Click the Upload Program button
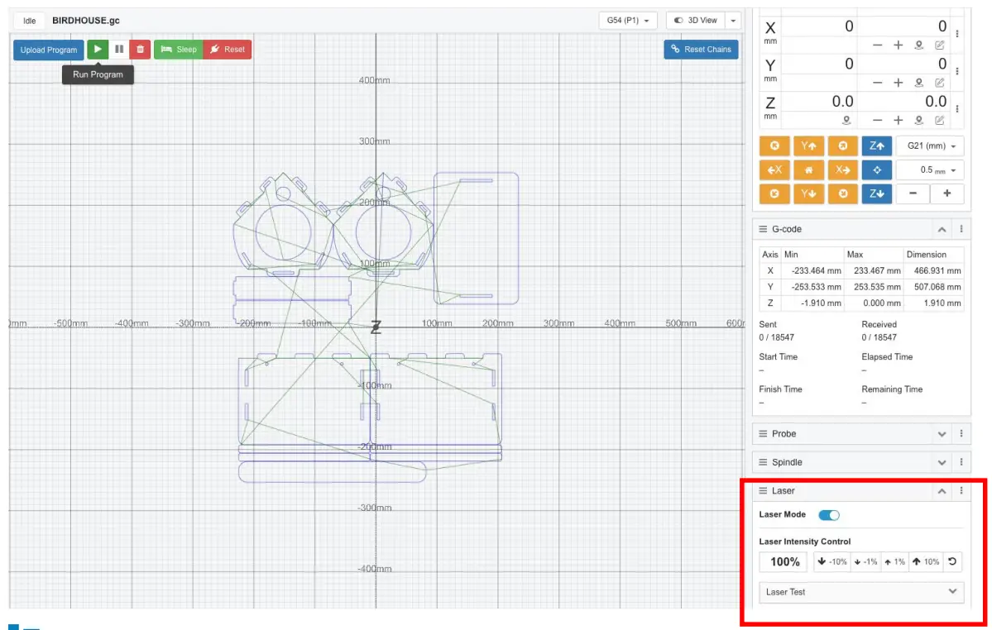The height and width of the screenshot is (630, 992). (48, 49)
